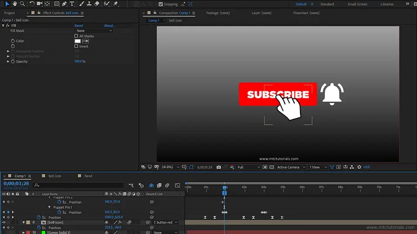417x234 pixels.
Task: Select the Roto Brush tool
Action: coord(106,4)
